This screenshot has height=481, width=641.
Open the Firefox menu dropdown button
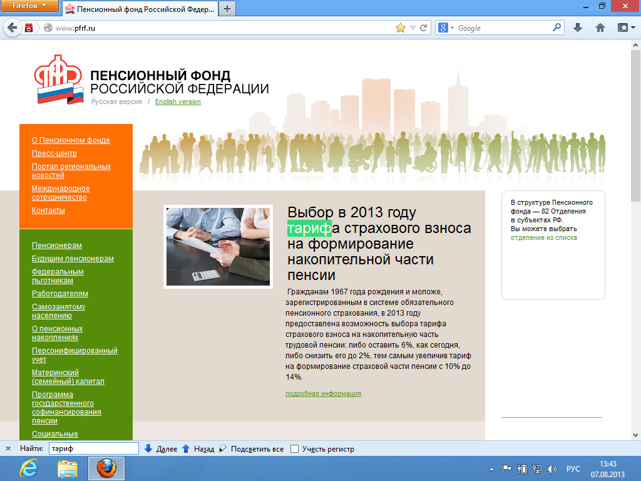pyautogui.click(x=29, y=6)
